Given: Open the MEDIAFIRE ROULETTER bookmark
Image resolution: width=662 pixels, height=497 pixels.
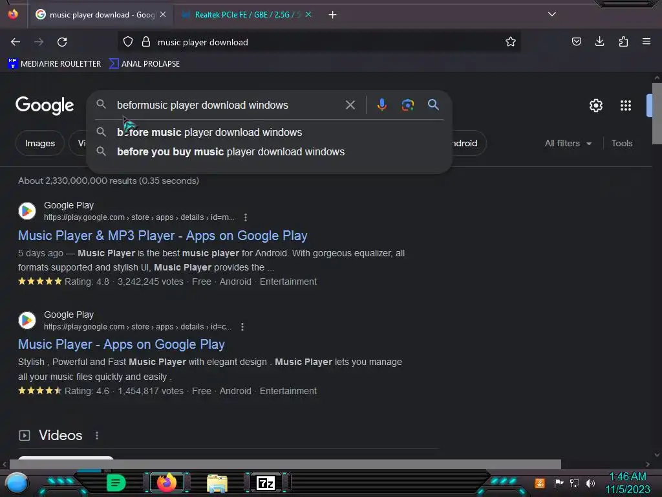Looking at the screenshot, I should click(54, 64).
